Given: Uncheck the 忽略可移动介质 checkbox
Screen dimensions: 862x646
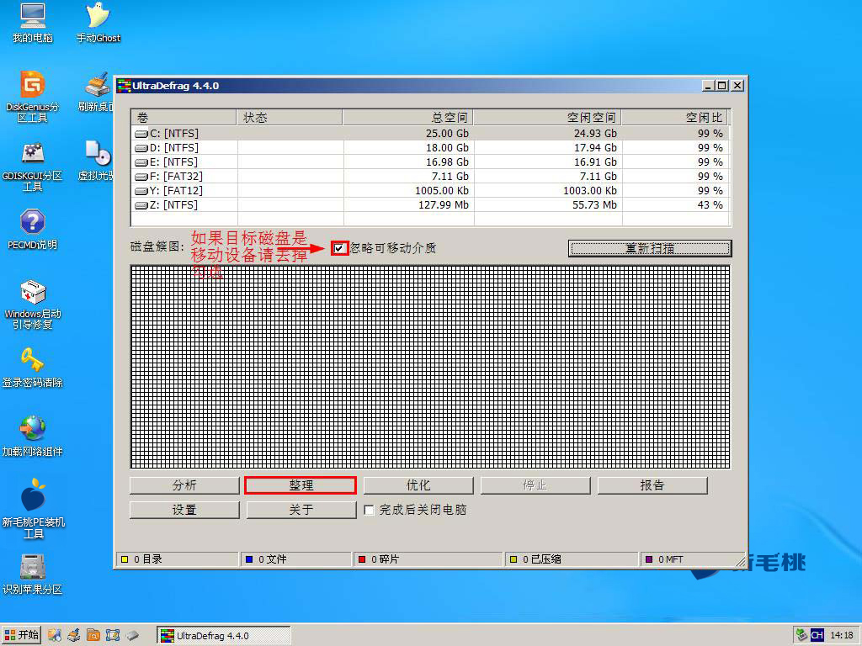Looking at the screenshot, I should [x=338, y=248].
